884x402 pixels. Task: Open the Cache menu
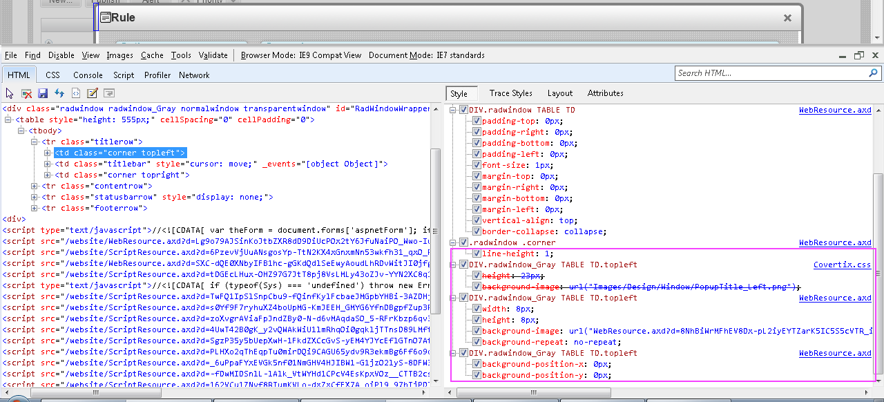(152, 55)
